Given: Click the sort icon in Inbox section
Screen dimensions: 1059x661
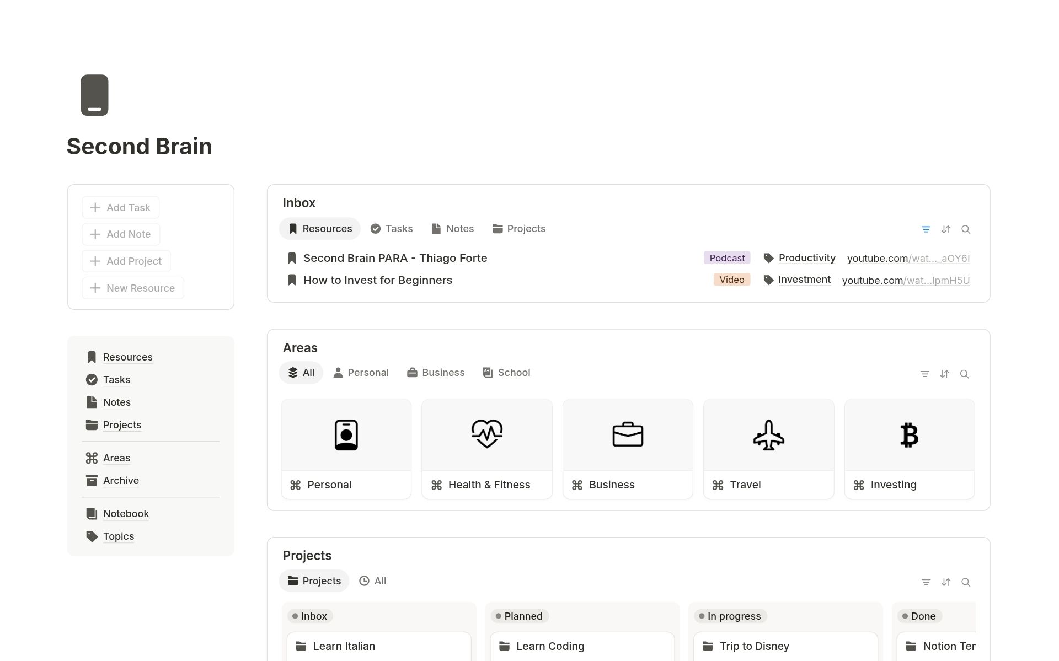Looking at the screenshot, I should pyautogui.click(x=946, y=229).
